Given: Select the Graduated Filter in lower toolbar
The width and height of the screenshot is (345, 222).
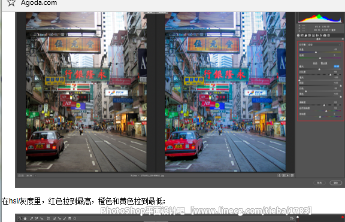Looking at the screenshot, I should pos(69,218).
